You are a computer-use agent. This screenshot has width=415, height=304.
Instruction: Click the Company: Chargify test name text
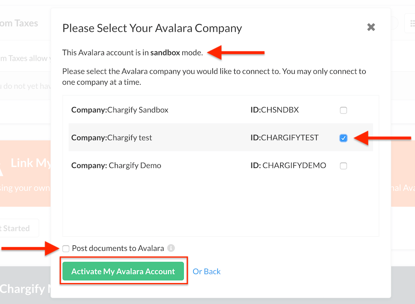(112, 137)
